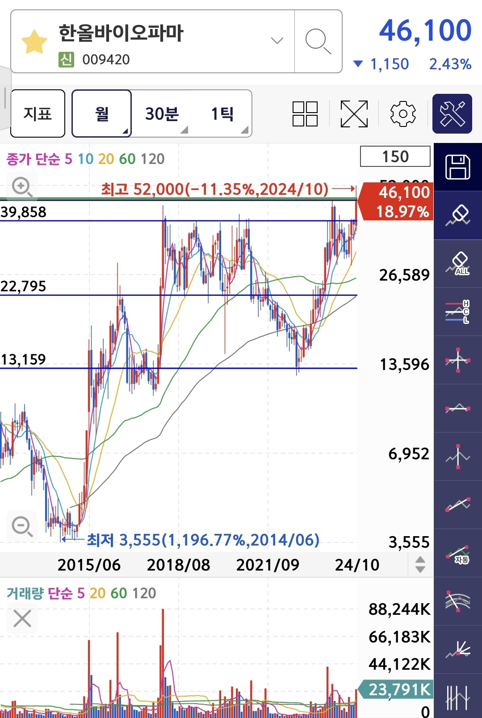
Task: Select the 30분 interval tab
Action: pyautogui.click(x=162, y=113)
